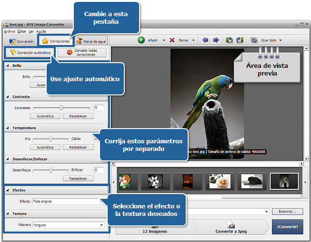Collapse the Temperatura section

[8, 128]
